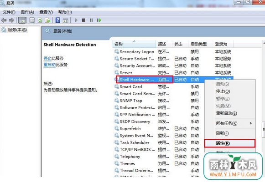Click the Back arrow toolbar icon
The height and width of the screenshot is (182, 265).
[4, 20]
